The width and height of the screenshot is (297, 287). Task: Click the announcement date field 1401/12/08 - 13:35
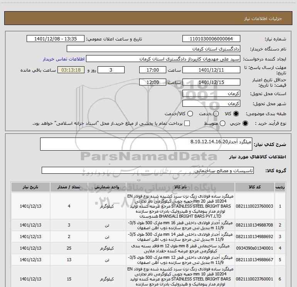pos(56,39)
